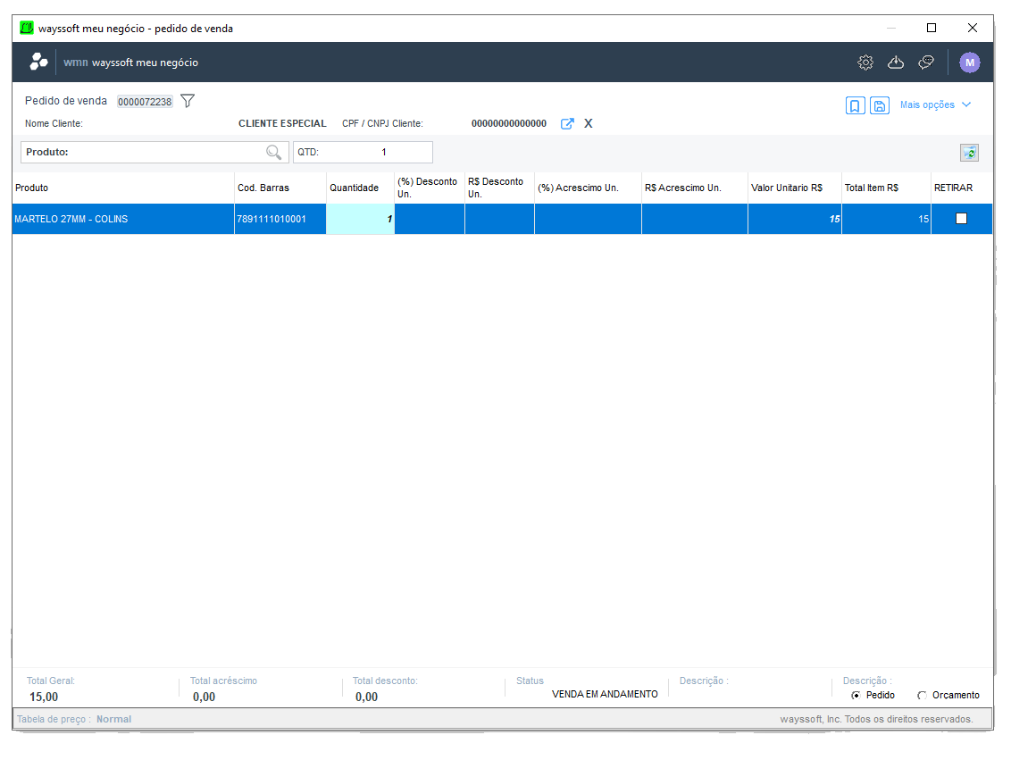Open the user avatar M

[969, 63]
